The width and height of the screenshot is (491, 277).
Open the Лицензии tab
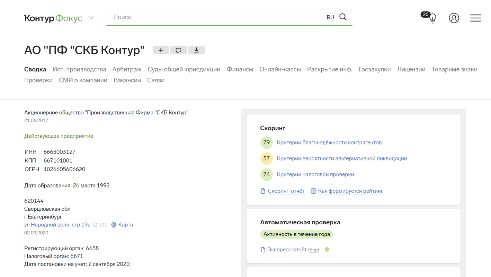pos(411,69)
